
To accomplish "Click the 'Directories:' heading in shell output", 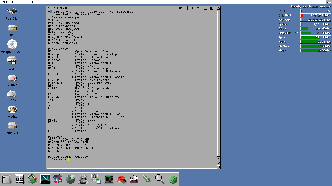I will pos(59,49).
